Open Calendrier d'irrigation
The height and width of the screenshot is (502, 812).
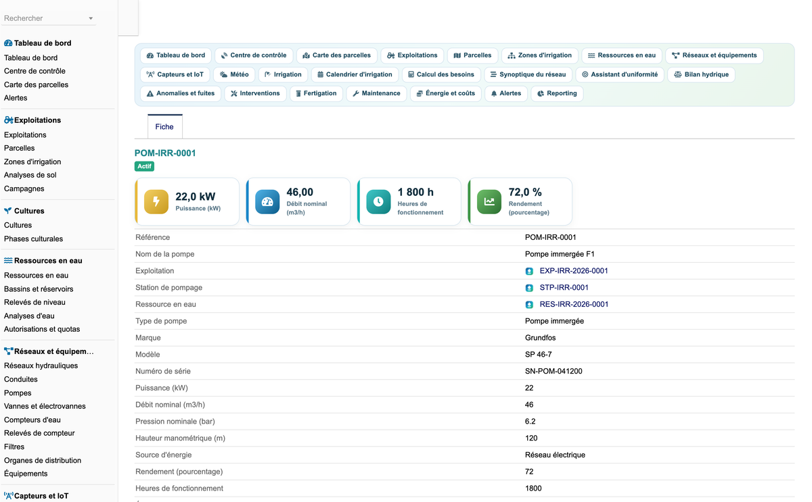pos(355,74)
